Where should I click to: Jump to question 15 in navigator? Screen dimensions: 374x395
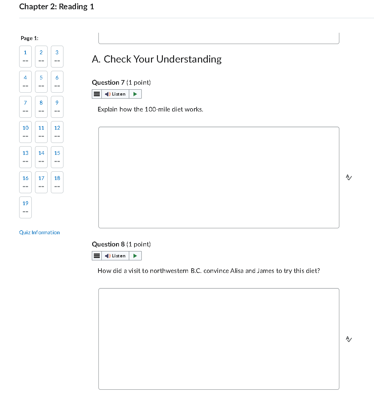[57, 157]
